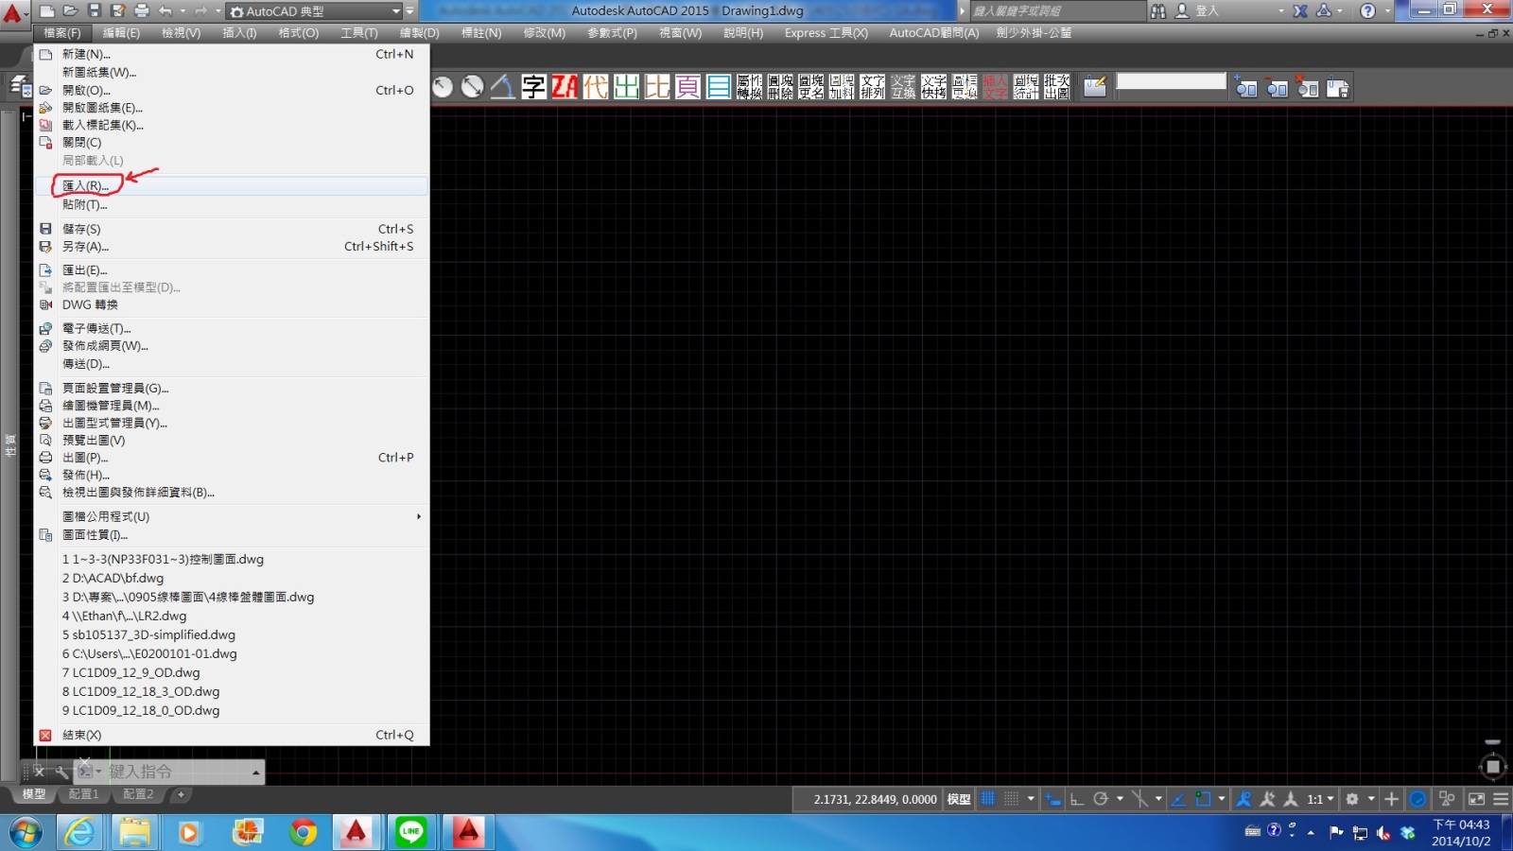
Task: Click the black 字 text tool icon
Action: pos(533,87)
